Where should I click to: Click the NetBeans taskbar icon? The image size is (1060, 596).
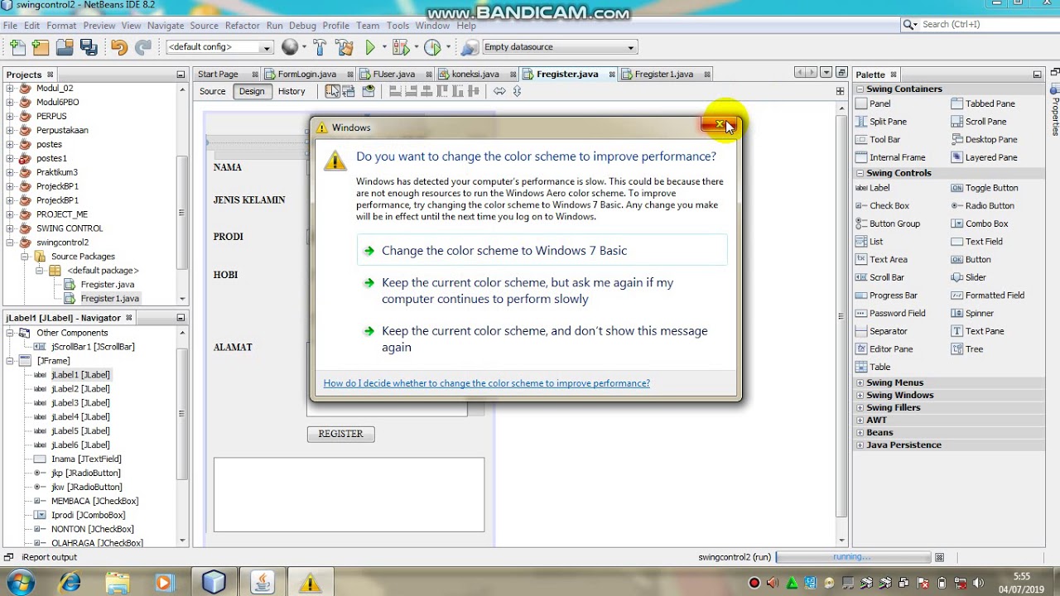214,583
